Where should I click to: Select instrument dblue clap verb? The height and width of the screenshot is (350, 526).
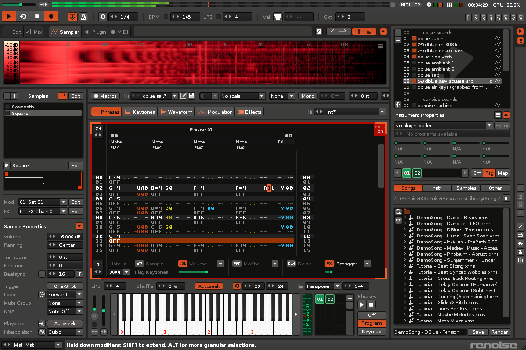click(434, 57)
